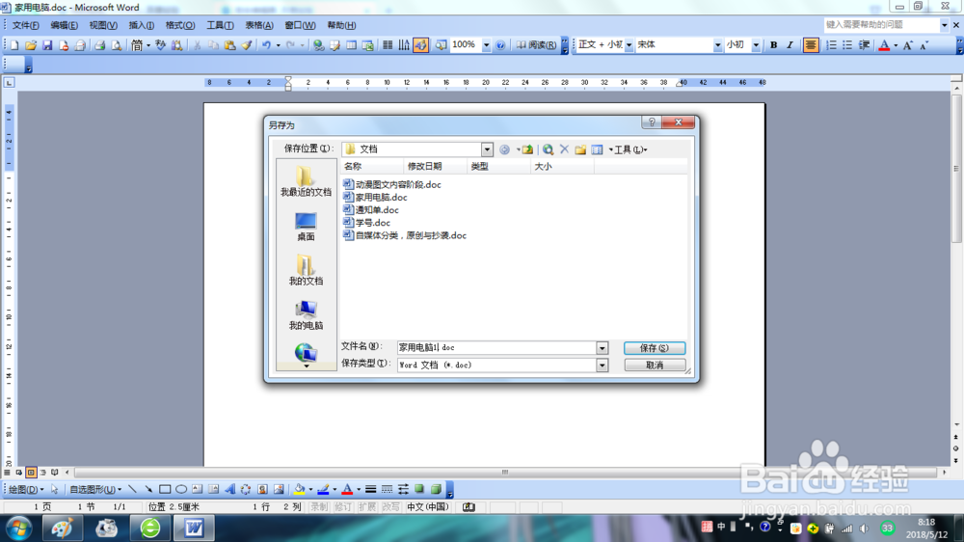This screenshot has width=964, height=542.
Task: Insert a hyperlink using toolbar icon
Action: 318,45
